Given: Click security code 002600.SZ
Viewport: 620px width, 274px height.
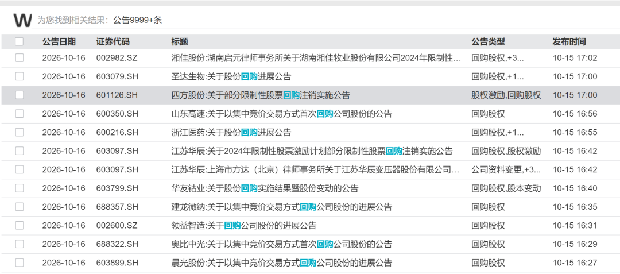Looking at the screenshot, I should pos(117,225).
